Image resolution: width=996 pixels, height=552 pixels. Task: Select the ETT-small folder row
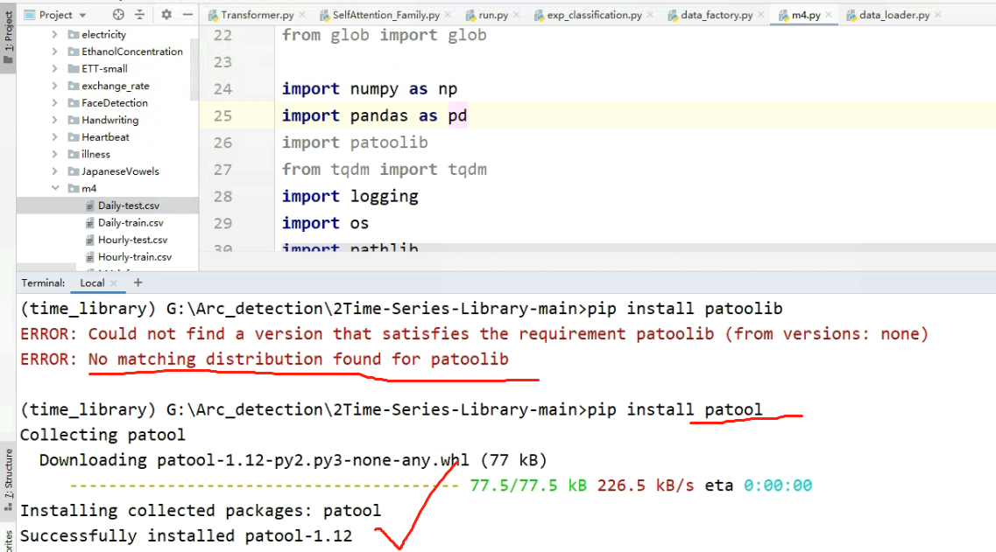point(107,68)
